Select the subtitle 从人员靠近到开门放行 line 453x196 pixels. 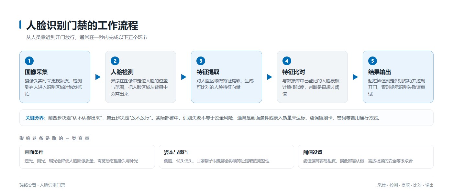(87, 37)
